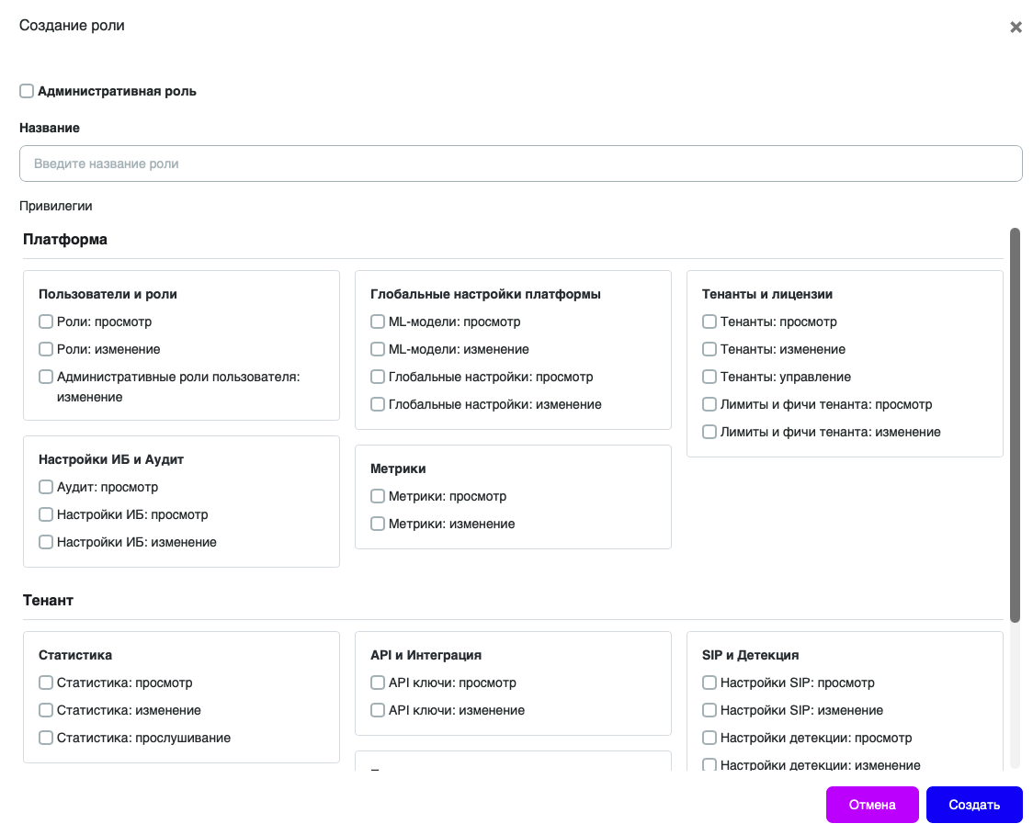1033x835 pixels.
Task: Click the Название field label
Action: (50, 128)
